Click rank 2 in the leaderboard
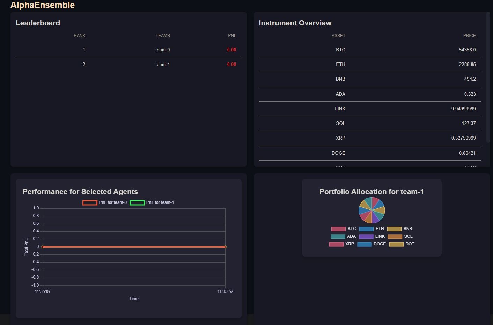Screen dimensions: 493x325 point(84,65)
